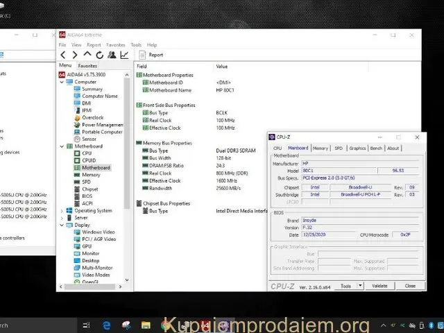
Task: Expand the Operating System tree node
Action: tap(62, 210)
